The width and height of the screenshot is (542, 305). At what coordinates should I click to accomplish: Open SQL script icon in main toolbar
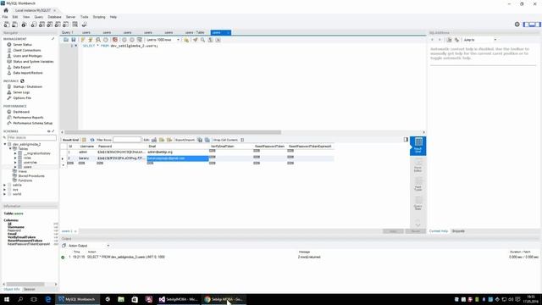coord(15,25)
